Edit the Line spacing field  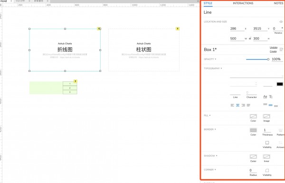coord(235,93)
